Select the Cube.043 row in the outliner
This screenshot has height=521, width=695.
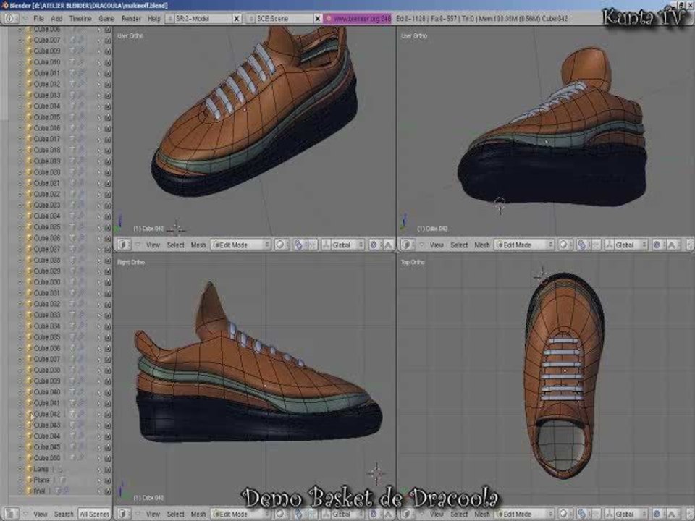(47, 425)
